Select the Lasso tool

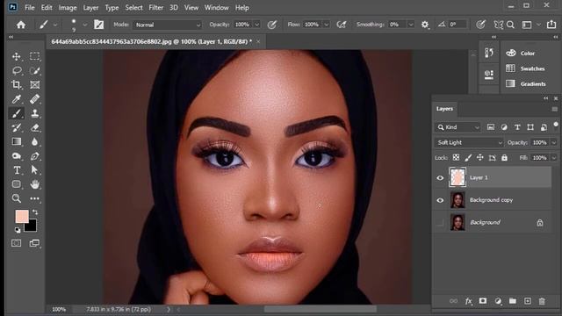[x=17, y=70]
